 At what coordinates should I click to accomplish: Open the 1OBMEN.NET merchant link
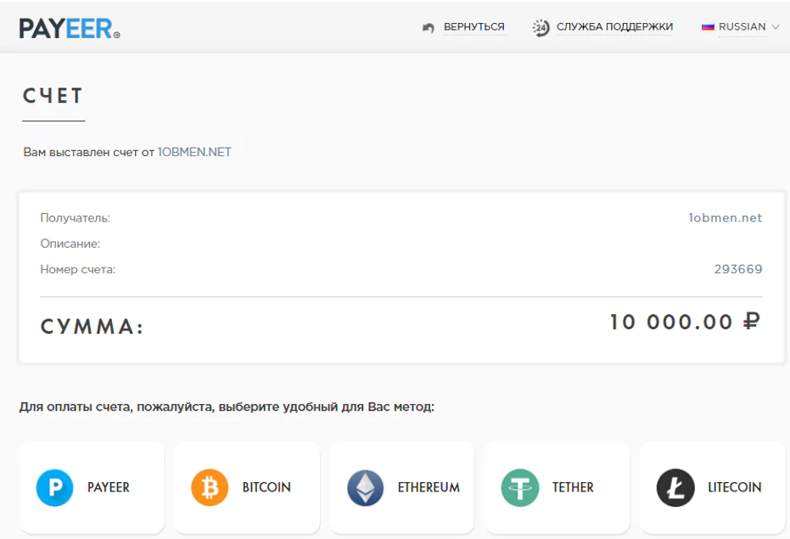[x=194, y=152]
